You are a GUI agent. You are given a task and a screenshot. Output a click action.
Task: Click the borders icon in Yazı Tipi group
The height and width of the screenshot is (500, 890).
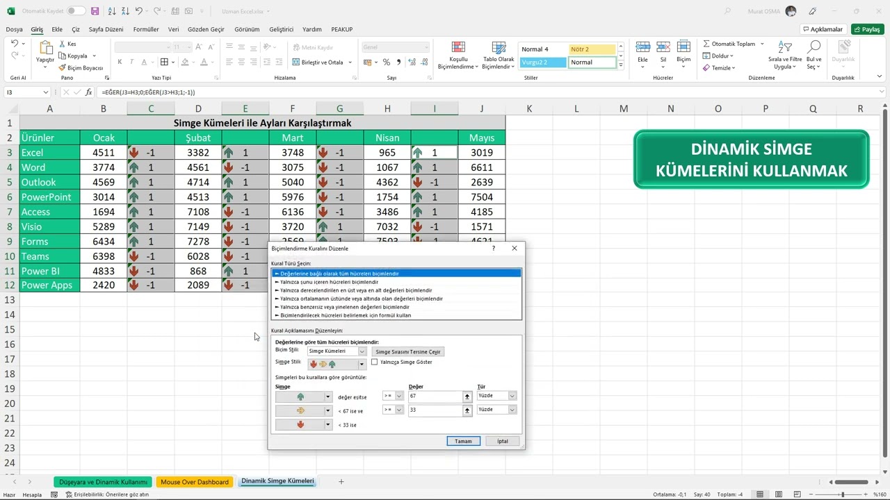(x=165, y=62)
